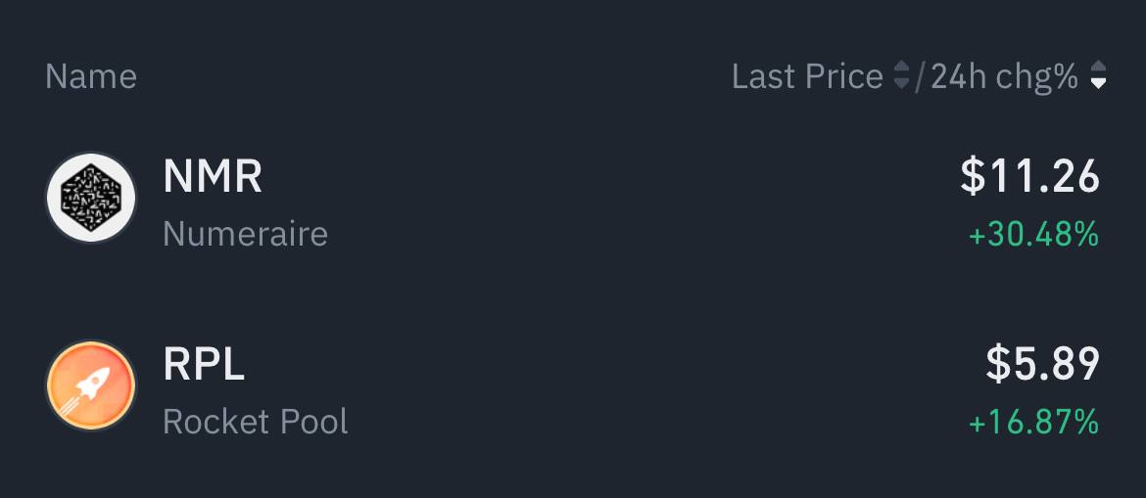This screenshot has width=1146, height=498.
Task: Select the Numeraire coin name text
Action: click(x=246, y=235)
